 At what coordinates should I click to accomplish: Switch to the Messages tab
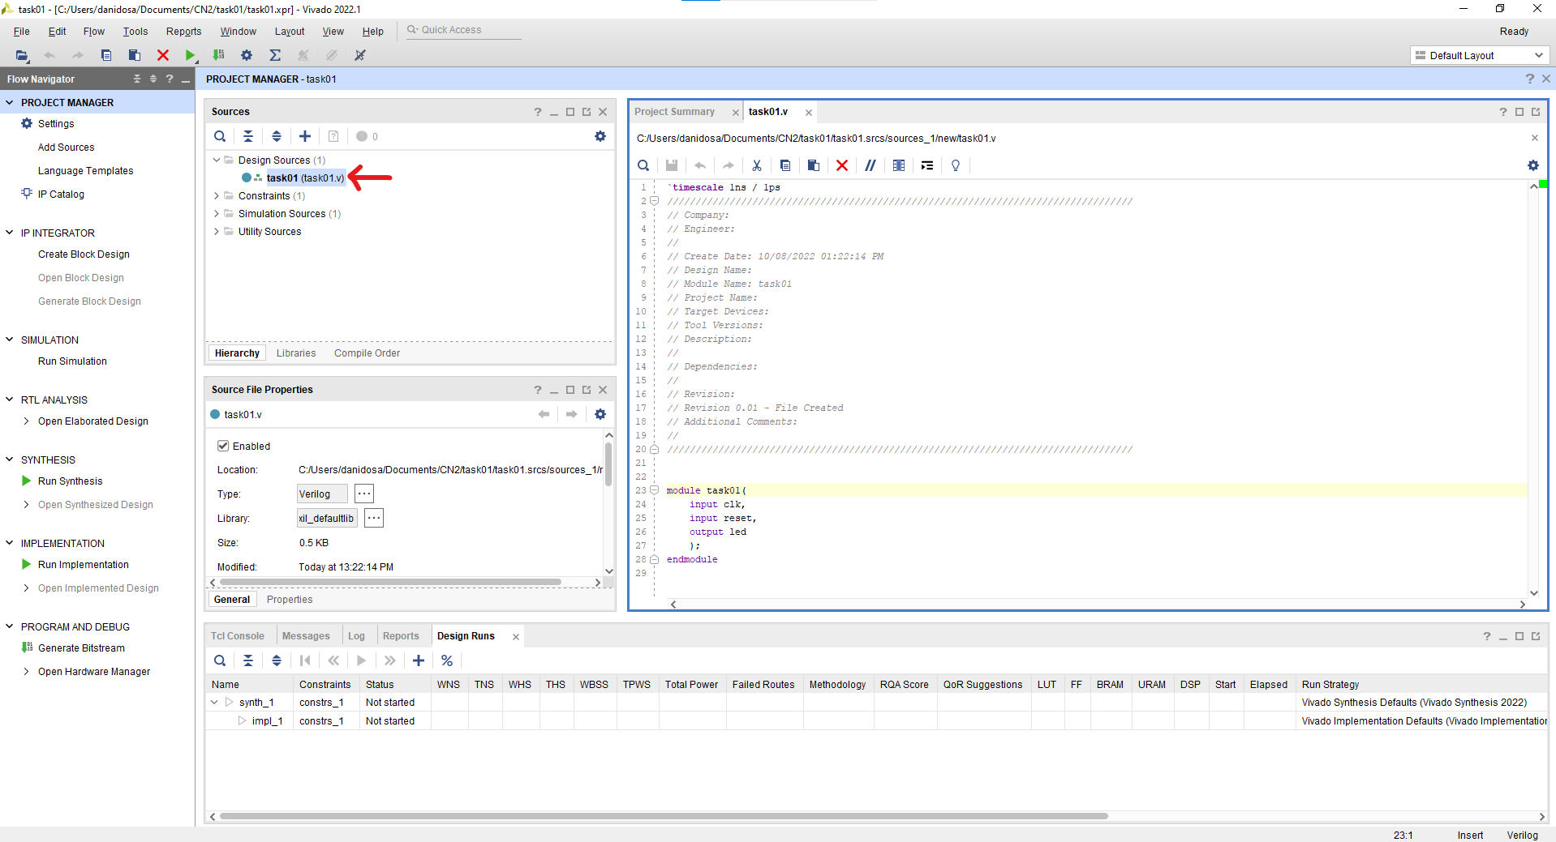pyautogui.click(x=306, y=636)
